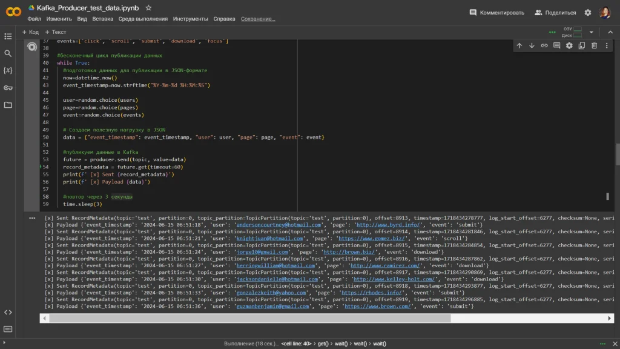The width and height of the screenshot is (620, 349).
Task: Open the herringwilliam@hotmail.com link
Action: [275, 265]
